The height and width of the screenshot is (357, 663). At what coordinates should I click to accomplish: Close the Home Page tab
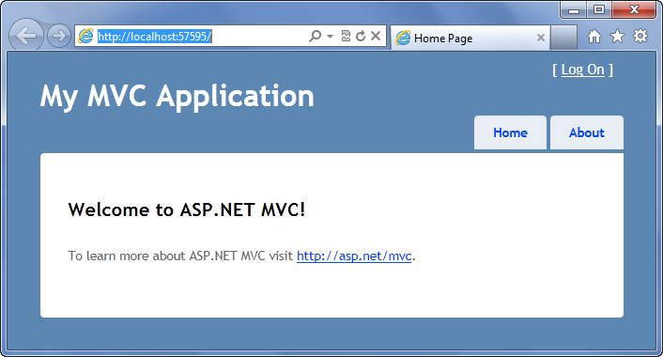tap(540, 38)
